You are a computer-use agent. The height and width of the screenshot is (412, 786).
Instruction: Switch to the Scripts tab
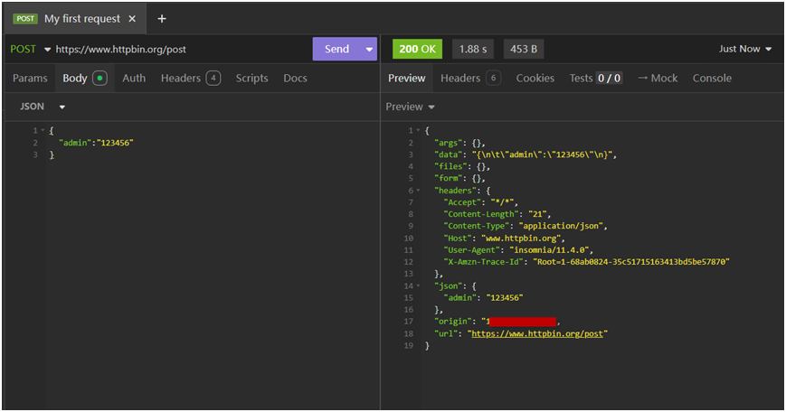[251, 78]
